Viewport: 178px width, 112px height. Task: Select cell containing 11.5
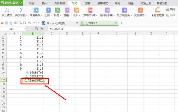pos(33,65)
